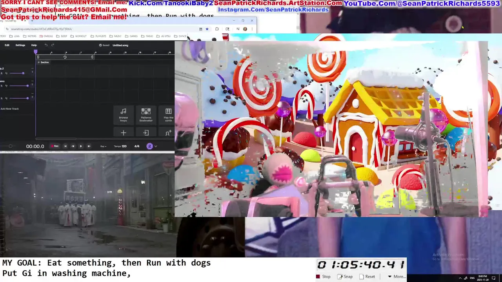
Task: Click Add New Track
Action: coord(10,108)
